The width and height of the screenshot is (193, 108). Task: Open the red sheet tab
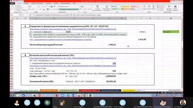pyautogui.click(x=89, y=90)
